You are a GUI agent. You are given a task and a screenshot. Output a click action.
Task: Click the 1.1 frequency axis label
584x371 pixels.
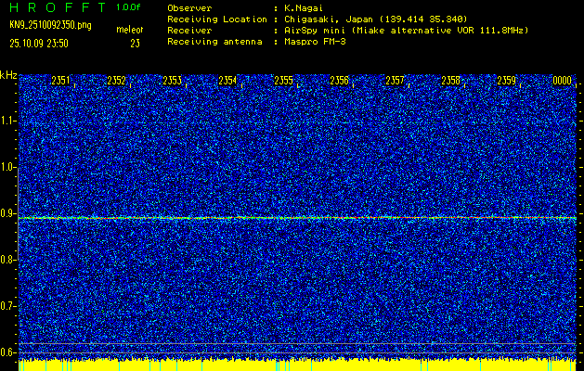[8, 121]
